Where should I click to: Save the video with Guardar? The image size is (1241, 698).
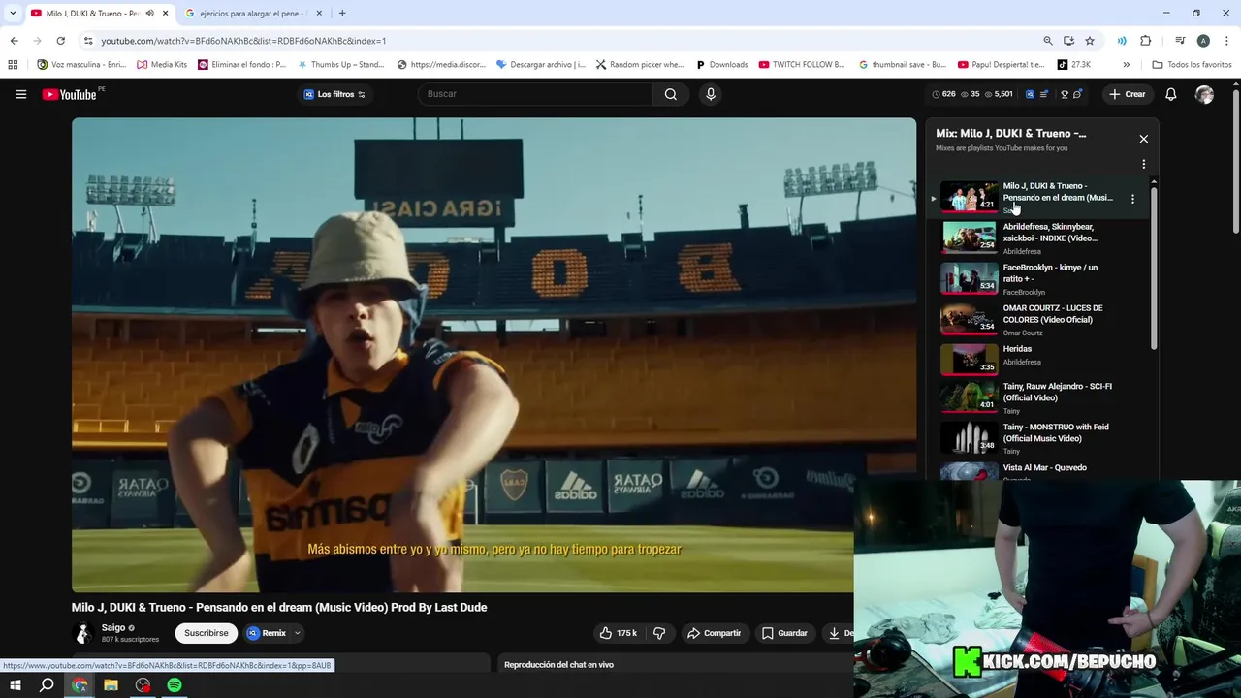pos(784,633)
